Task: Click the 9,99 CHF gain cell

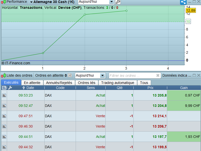Action: coord(184,106)
